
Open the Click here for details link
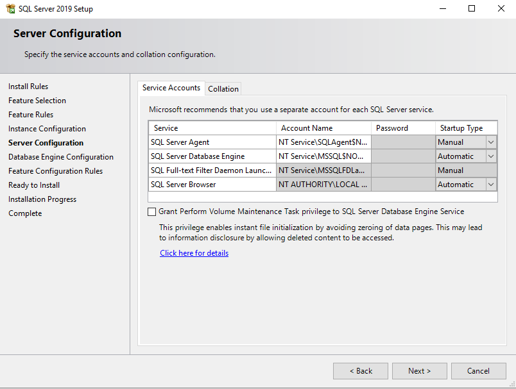(x=194, y=252)
